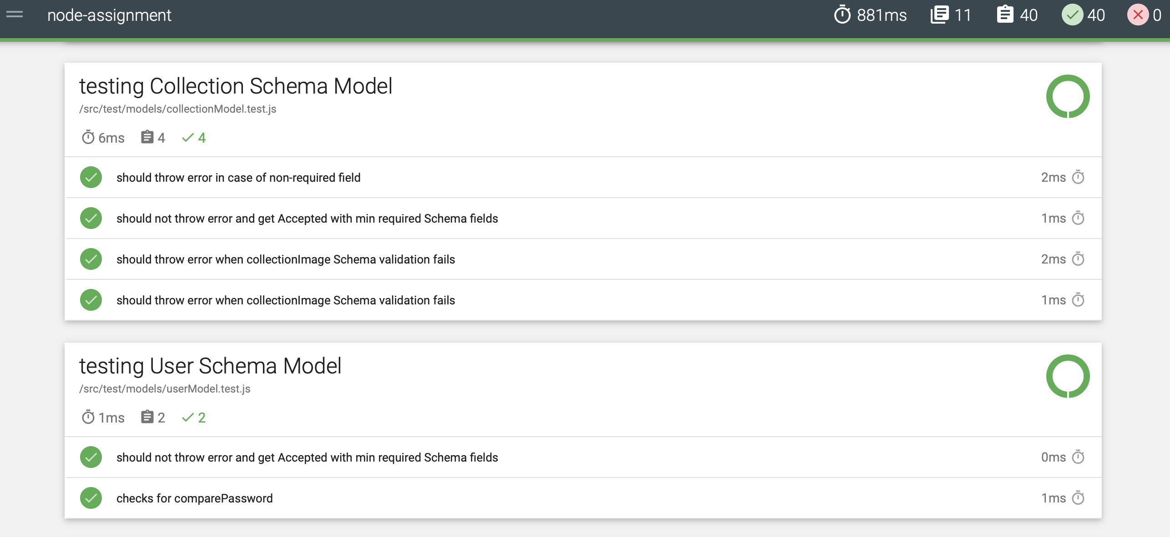The height and width of the screenshot is (537, 1170).
Task: Click the clipboard icon showing 4 tests
Action: (147, 137)
